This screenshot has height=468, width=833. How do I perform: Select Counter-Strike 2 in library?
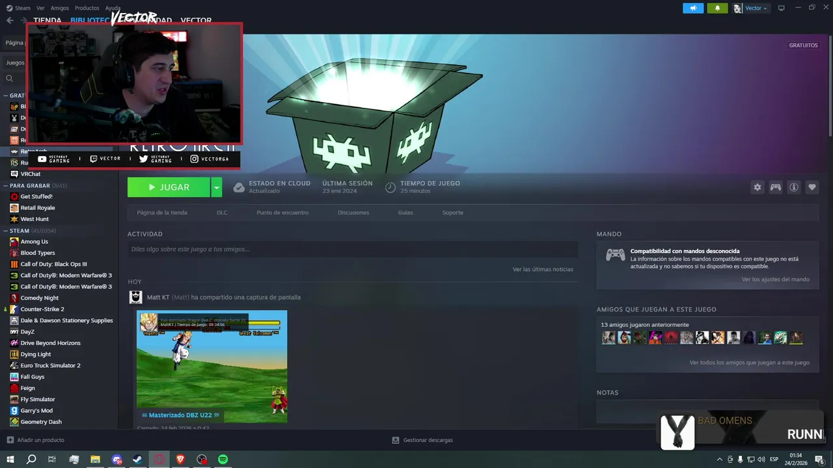click(x=42, y=309)
